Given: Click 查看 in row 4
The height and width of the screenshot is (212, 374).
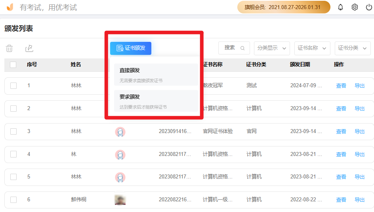Looking at the screenshot, I should (341, 154).
